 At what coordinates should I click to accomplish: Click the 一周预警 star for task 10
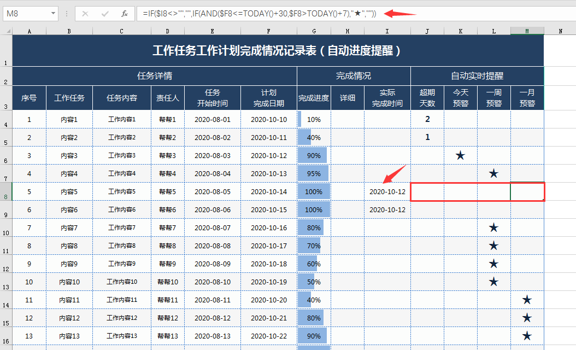click(493, 282)
